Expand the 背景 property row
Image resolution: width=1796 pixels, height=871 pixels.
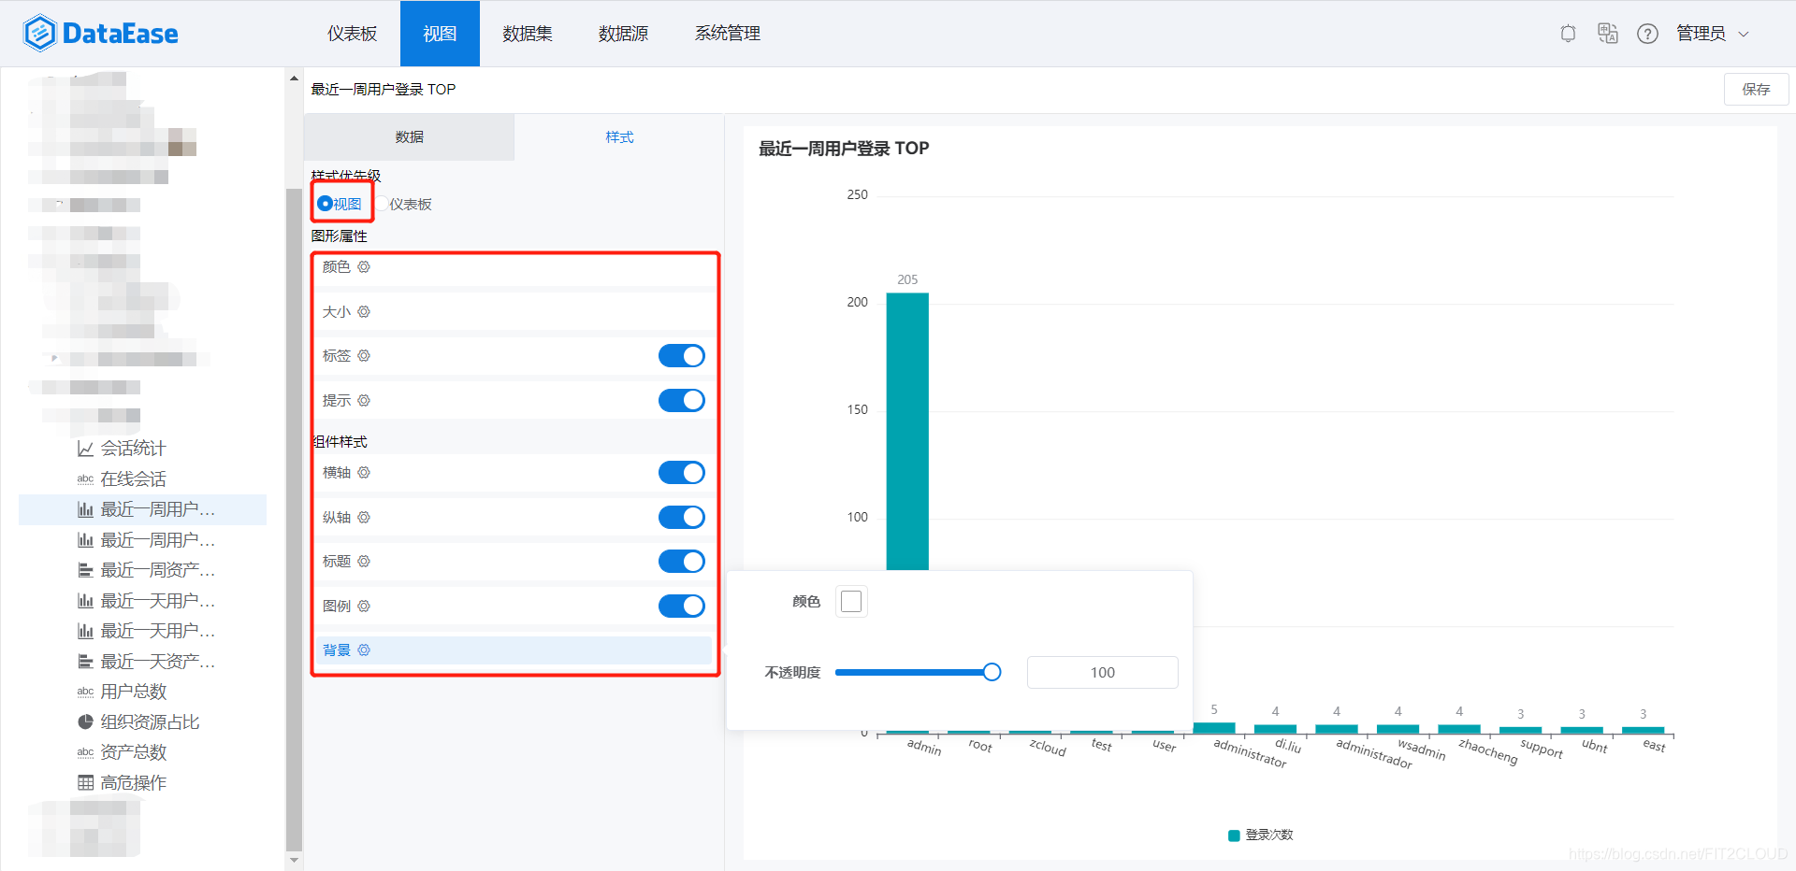[514, 650]
